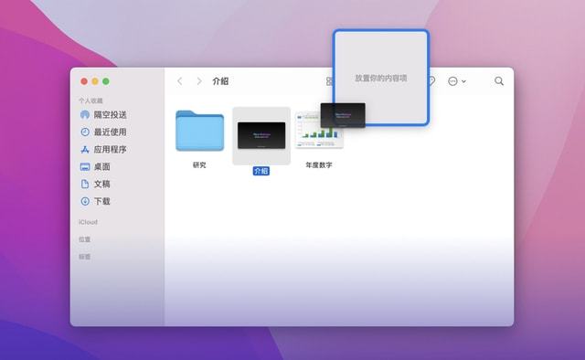Expand the 标签 sidebar section
585x360 pixels.
85,257
